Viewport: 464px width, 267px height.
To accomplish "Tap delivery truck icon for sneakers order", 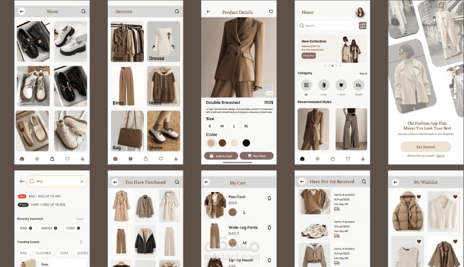I will click(x=337, y=236).
